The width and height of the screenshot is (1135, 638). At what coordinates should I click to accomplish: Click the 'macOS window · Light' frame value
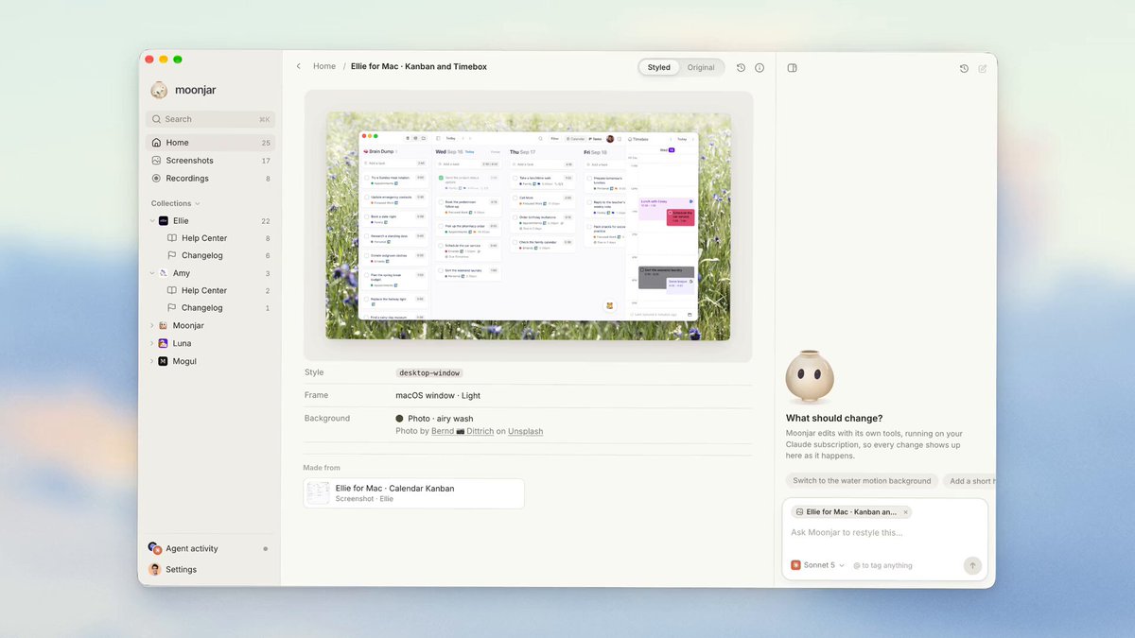pos(438,396)
